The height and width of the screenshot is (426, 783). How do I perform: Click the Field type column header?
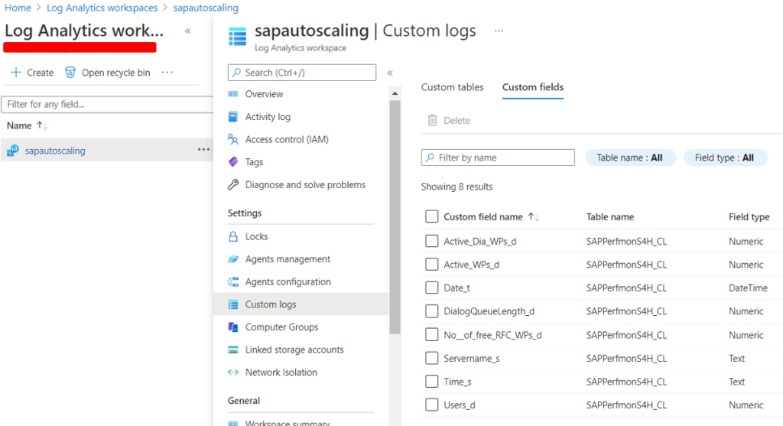(749, 216)
